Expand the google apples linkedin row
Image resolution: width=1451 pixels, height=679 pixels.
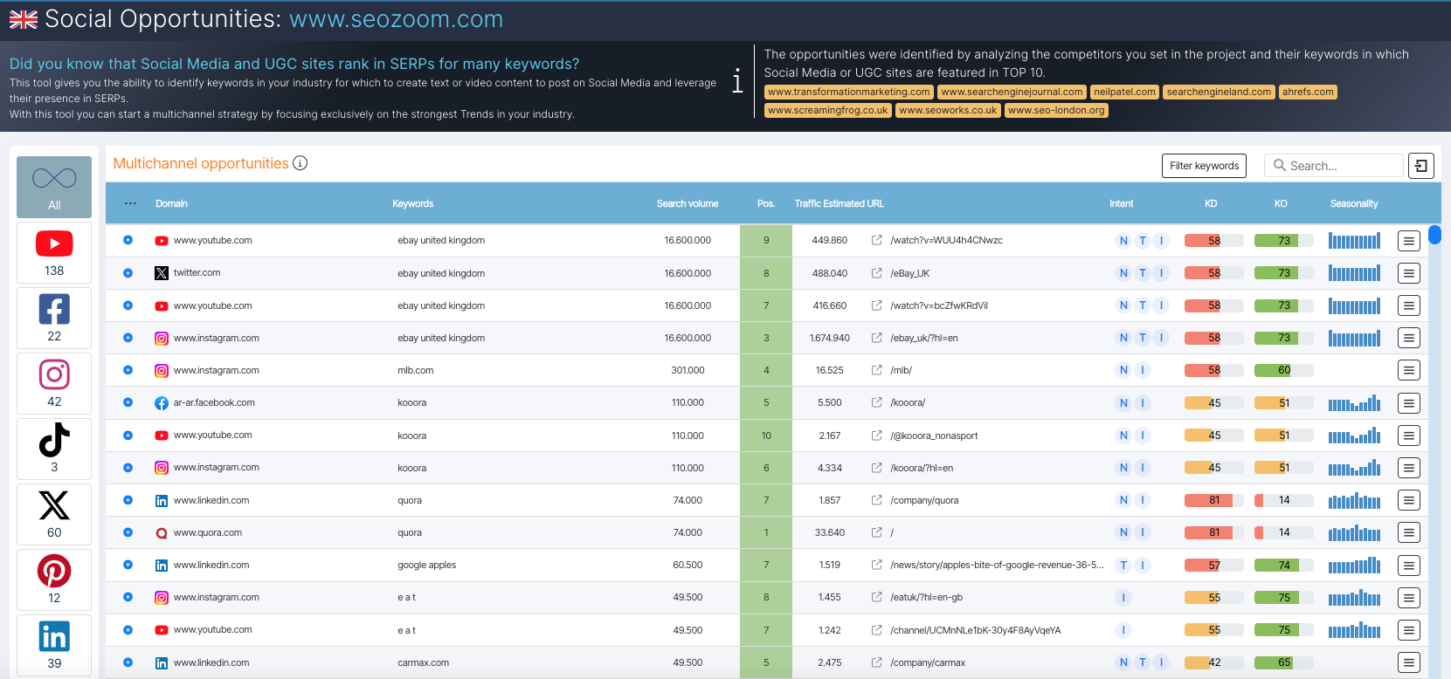click(128, 565)
